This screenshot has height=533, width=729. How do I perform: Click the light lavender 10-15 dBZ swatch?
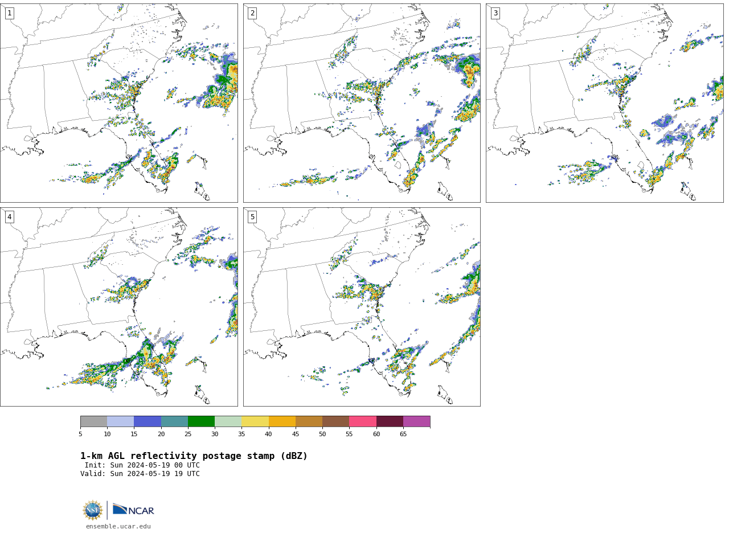coord(121,421)
